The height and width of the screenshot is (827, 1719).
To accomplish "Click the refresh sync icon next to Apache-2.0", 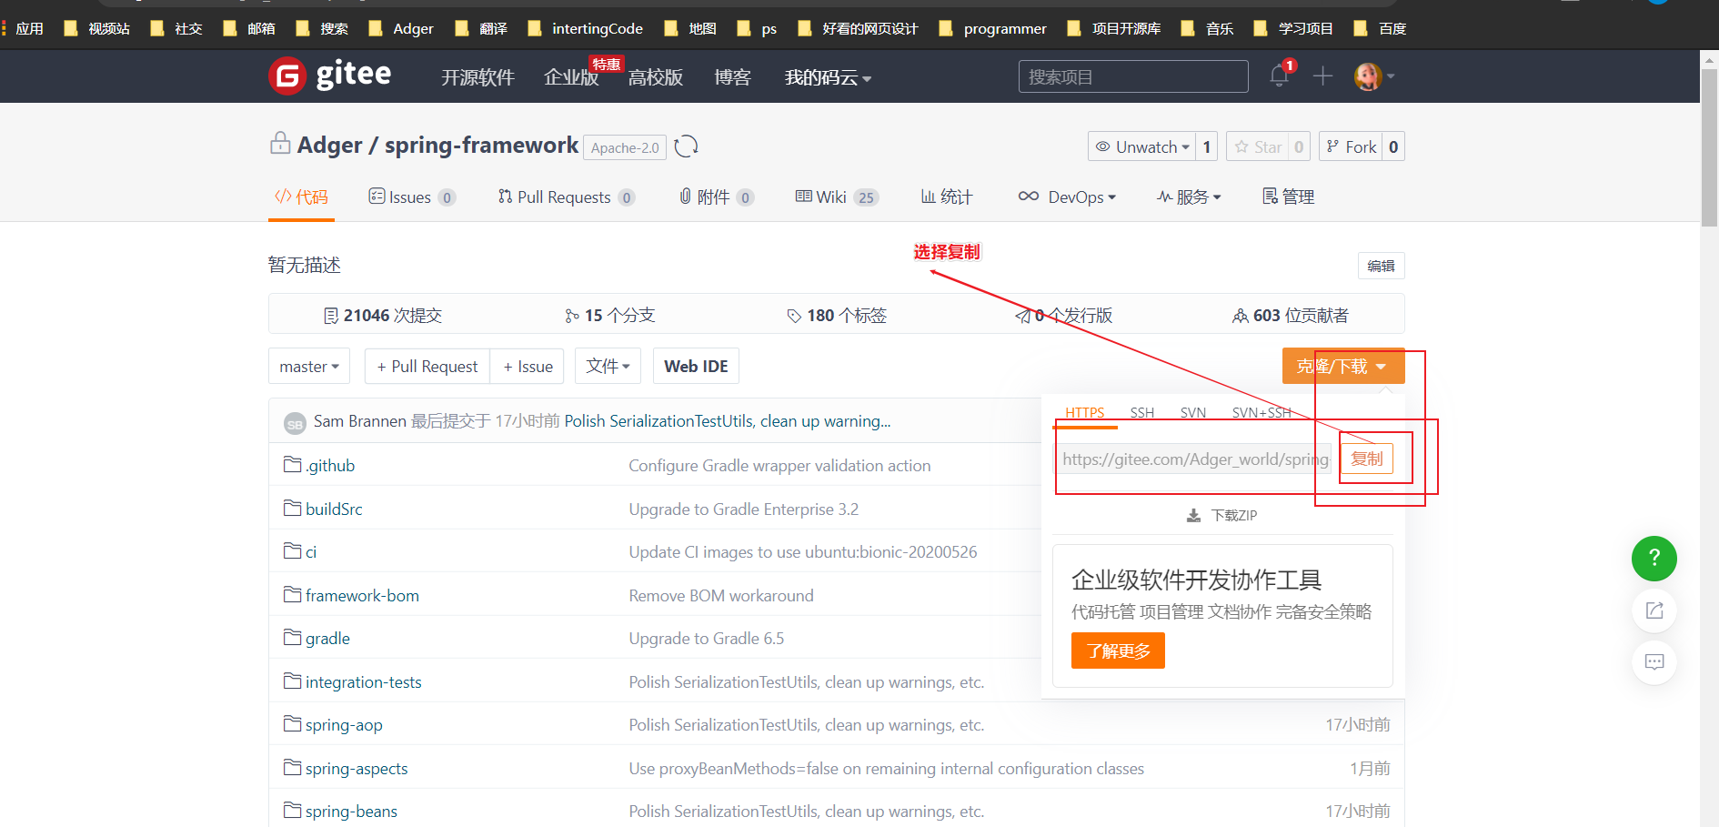I will click(687, 146).
